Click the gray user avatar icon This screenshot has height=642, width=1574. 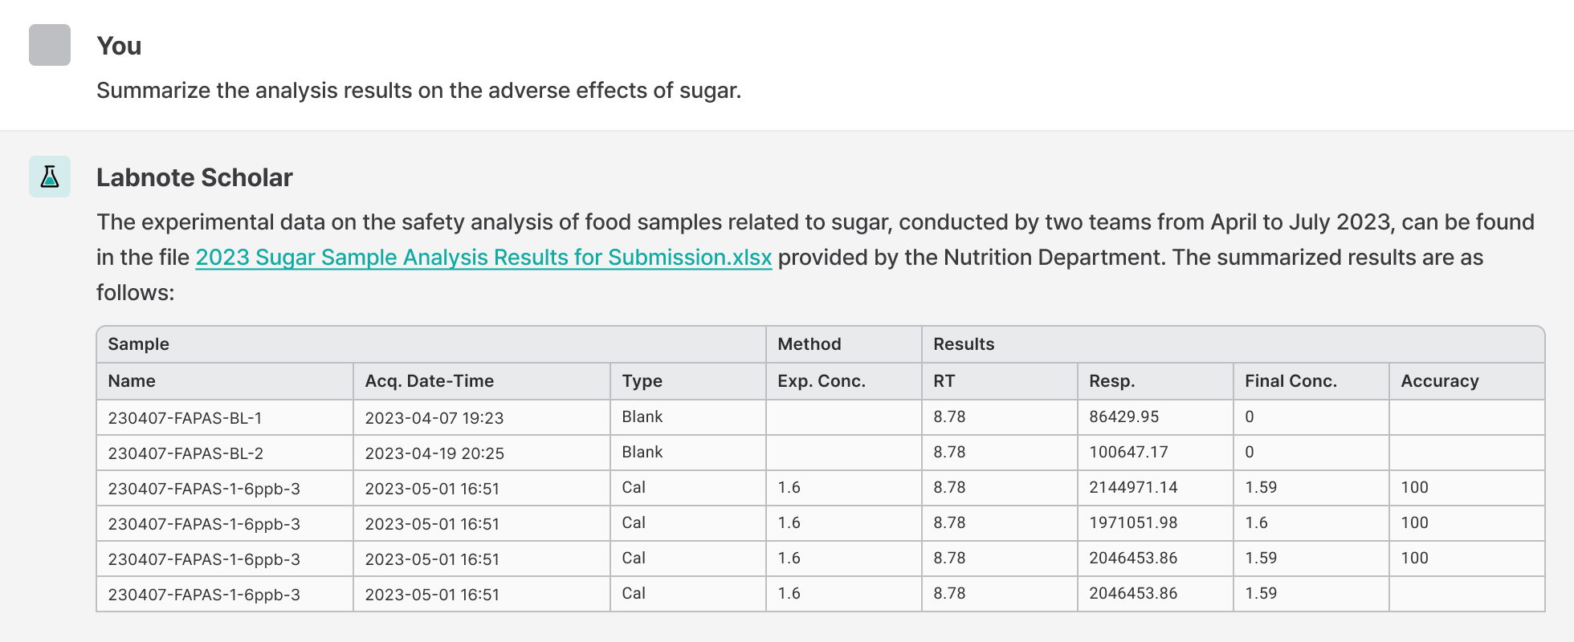pyautogui.click(x=50, y=45)
